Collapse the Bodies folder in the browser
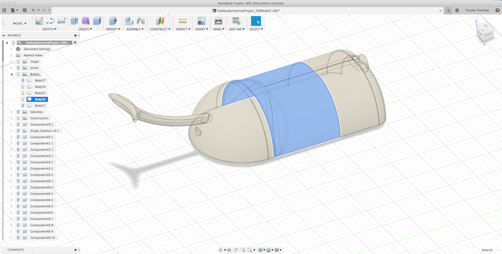 (11, 74)
